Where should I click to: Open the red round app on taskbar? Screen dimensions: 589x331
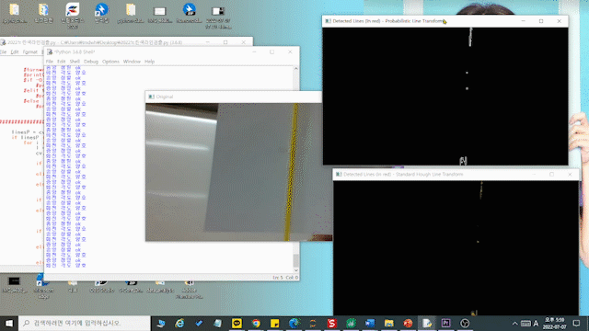pyautogui.click(x=408, y=323)
